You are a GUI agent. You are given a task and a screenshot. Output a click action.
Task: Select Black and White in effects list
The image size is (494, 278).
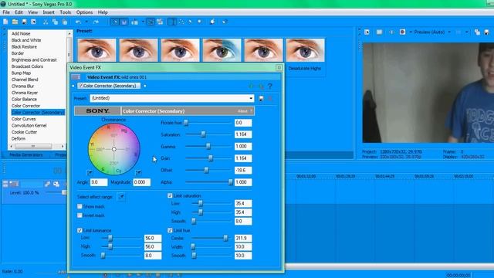[x=26, y=40]
